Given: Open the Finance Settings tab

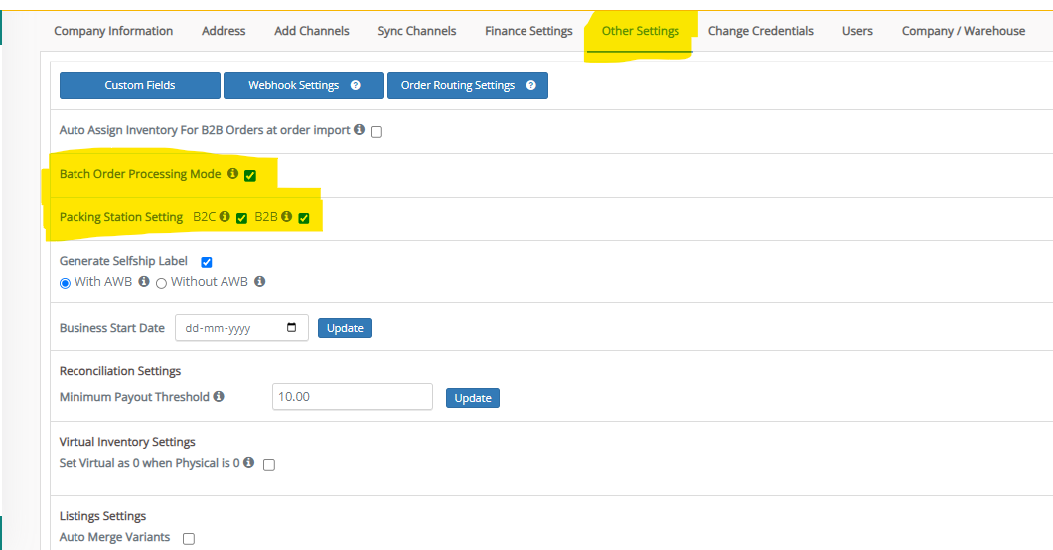Looking at the screenshot, I should point(528,31).
